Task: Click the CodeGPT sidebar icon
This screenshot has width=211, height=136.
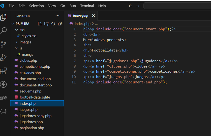Action: click(4, 98)
